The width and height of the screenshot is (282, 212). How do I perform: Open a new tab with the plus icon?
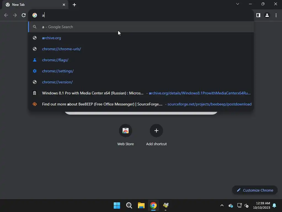[74, 5]
